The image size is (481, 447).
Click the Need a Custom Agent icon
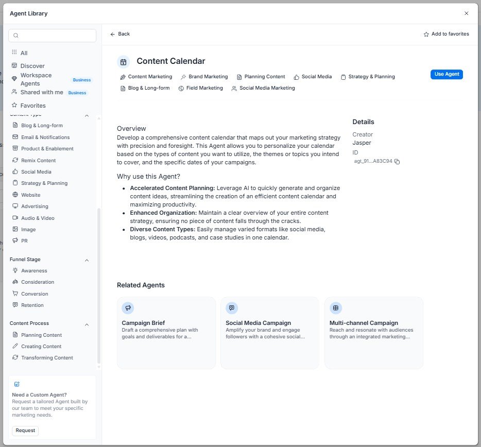(x=17, y=384)
